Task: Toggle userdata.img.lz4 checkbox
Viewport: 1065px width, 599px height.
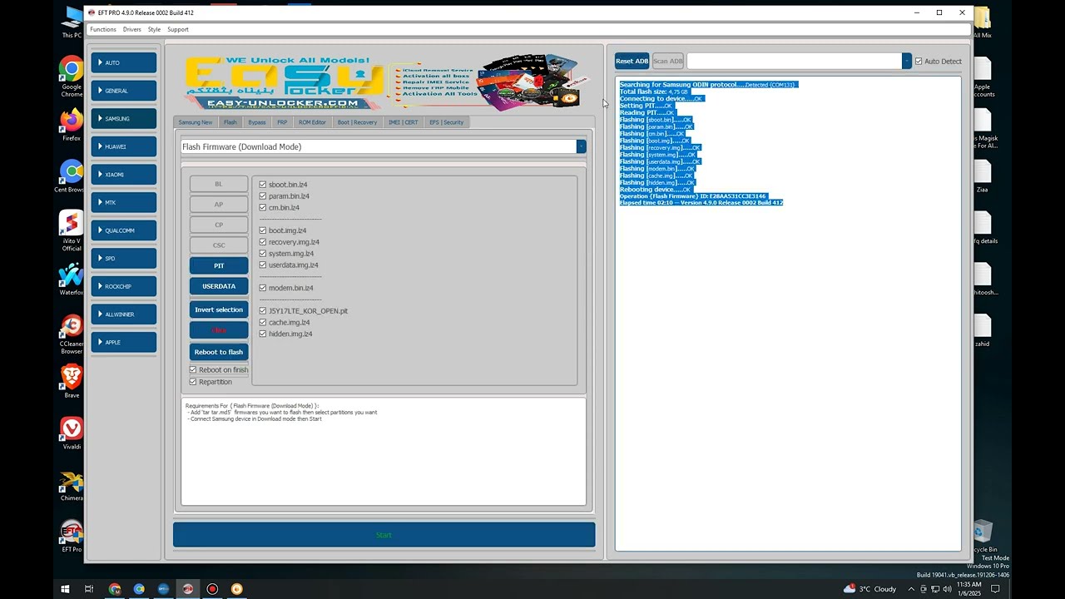Action: [x=263, y=265]
